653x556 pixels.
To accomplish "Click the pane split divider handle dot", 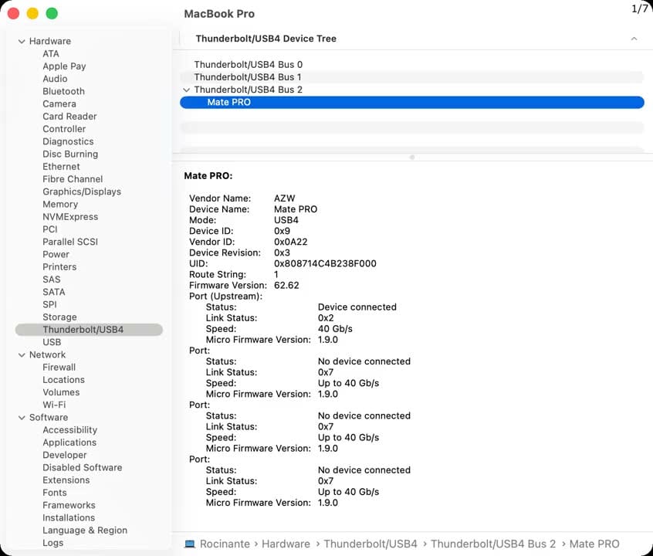I will click(x=412, y=158).
